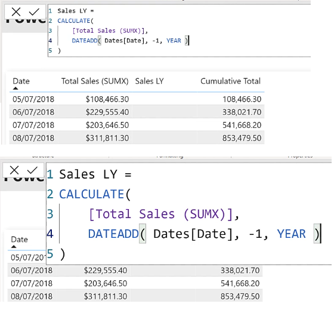Select 07/07/2018 row in bottom table
This screenshot has width=334, height=328.
click(x=135, y=283)
